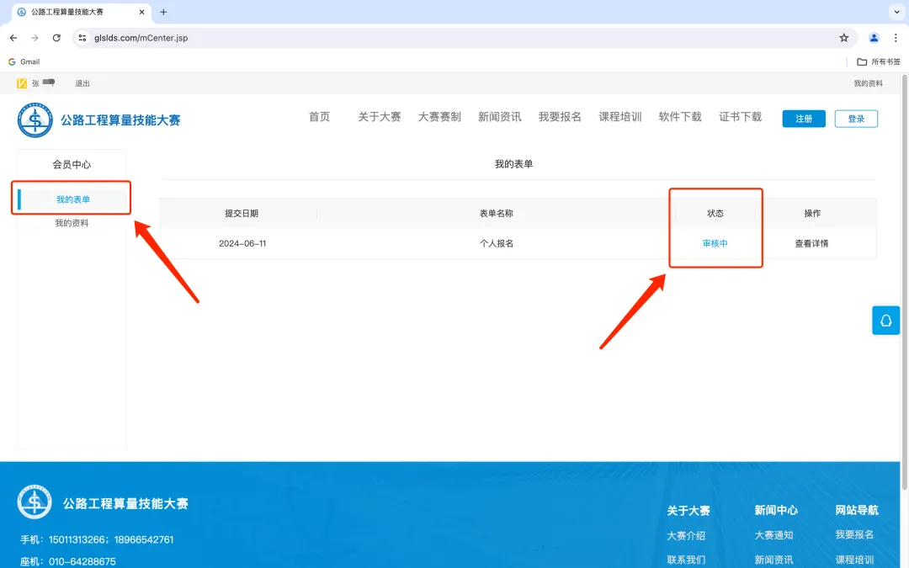Reload the page with the refresh icon
The width and height of the screenshot is (909, 568).
[56, 37]
